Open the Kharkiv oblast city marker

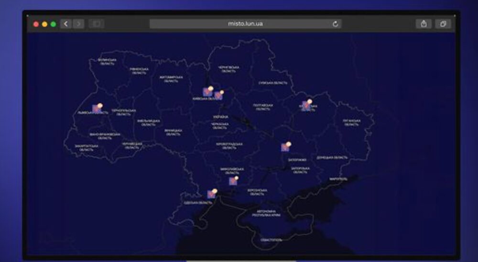click(x=307, y=105)
